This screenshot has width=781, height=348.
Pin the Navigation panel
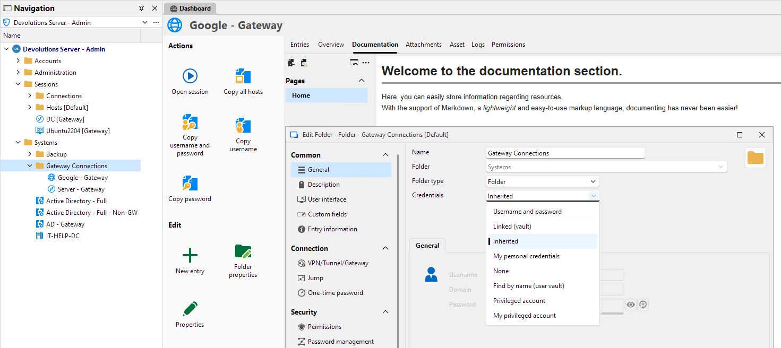(141, 8)
